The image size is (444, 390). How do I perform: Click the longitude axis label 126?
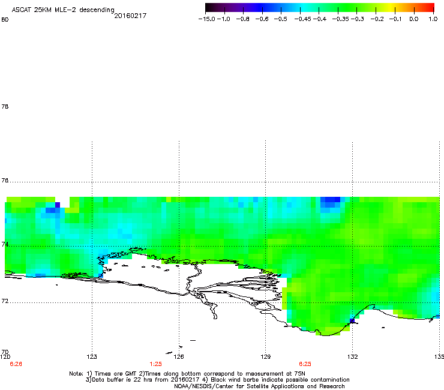179,356
